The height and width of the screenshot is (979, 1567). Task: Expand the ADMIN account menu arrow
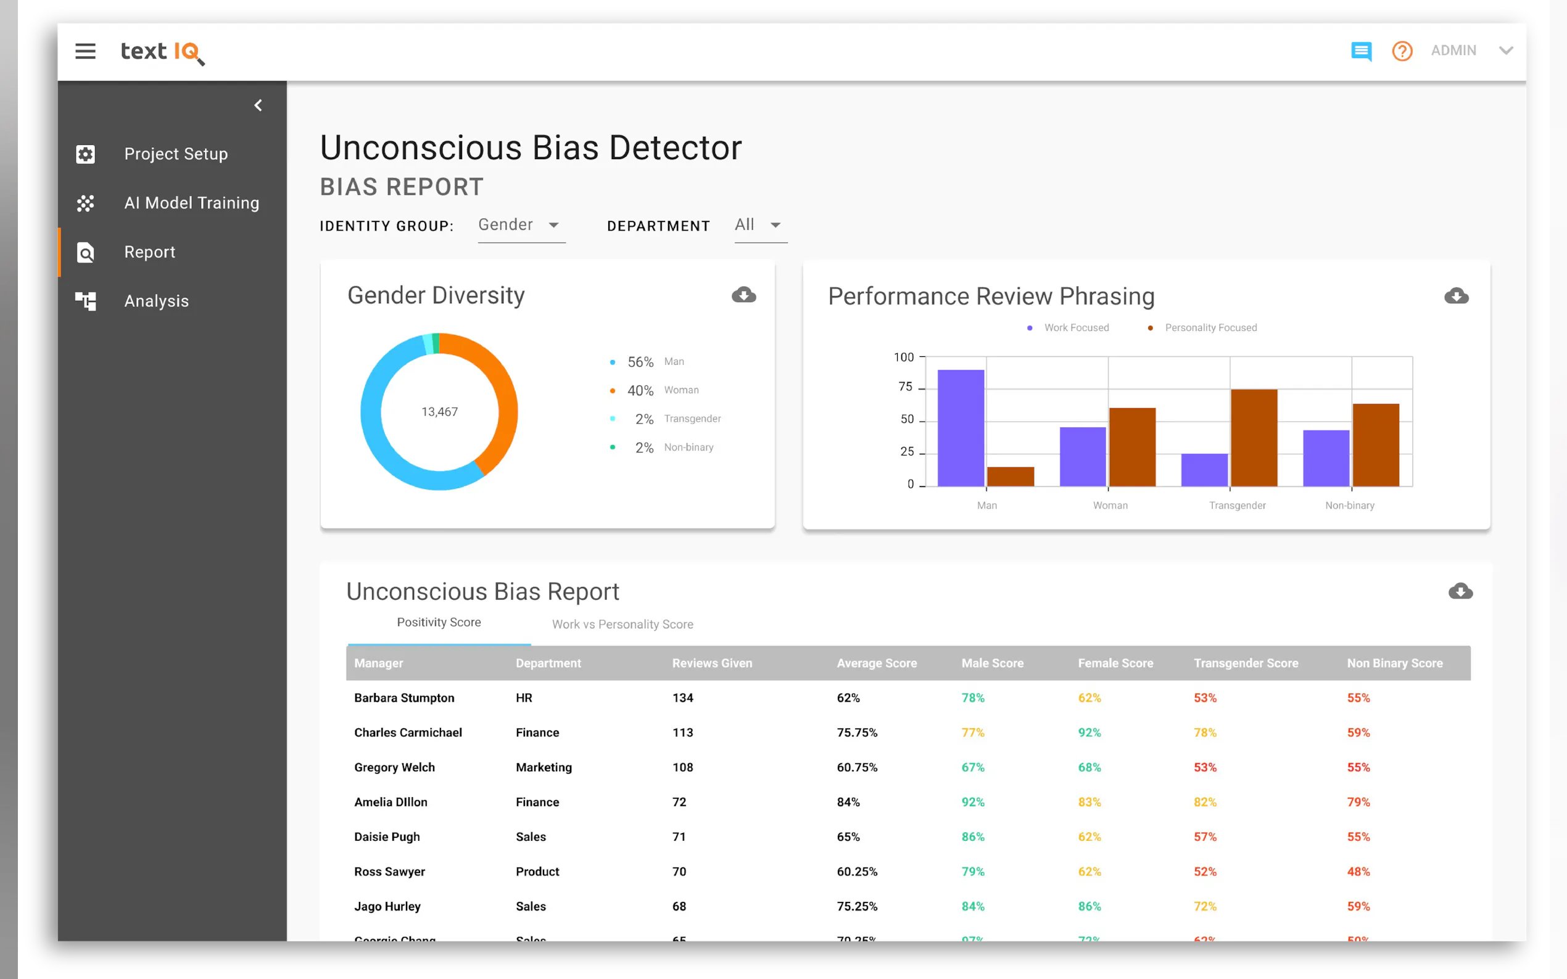click(x=1505, y=51)
